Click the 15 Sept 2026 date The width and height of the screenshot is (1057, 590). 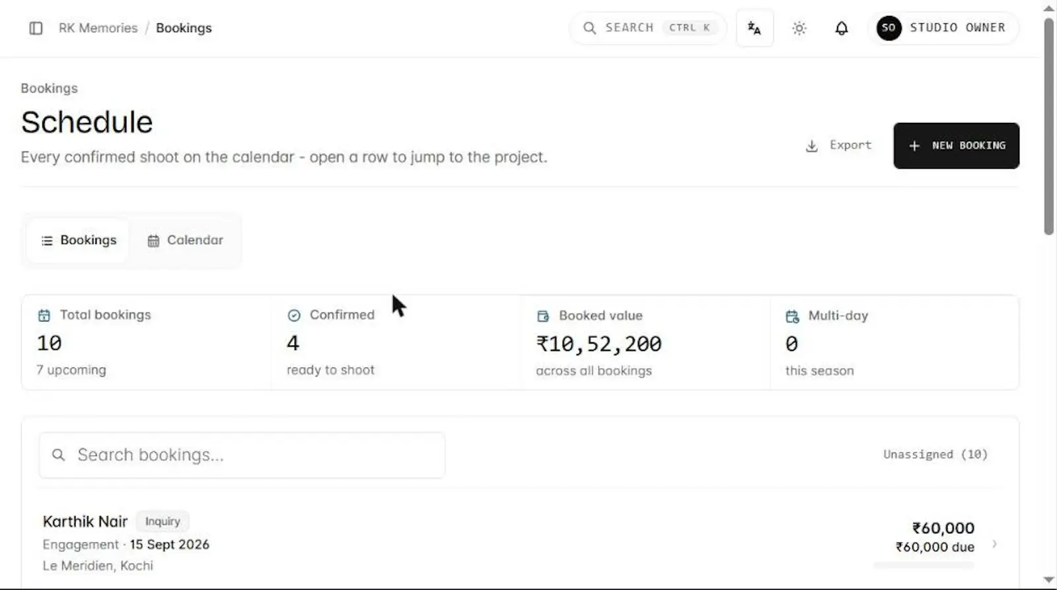point(169,544)
